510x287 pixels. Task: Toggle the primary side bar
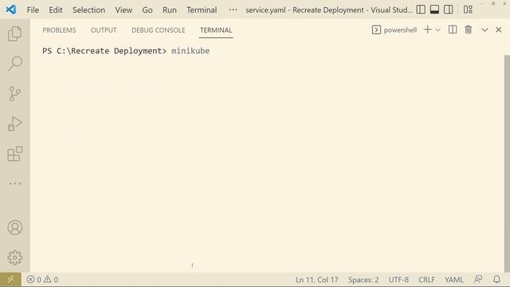(421, 10)
